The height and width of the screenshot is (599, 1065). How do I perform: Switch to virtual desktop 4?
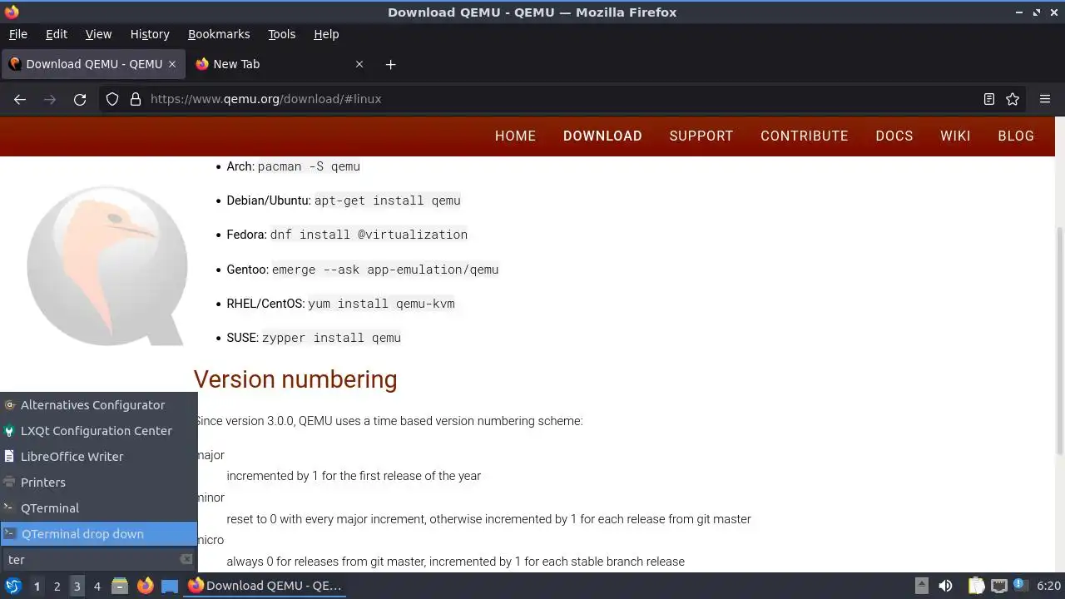[97, 587]
